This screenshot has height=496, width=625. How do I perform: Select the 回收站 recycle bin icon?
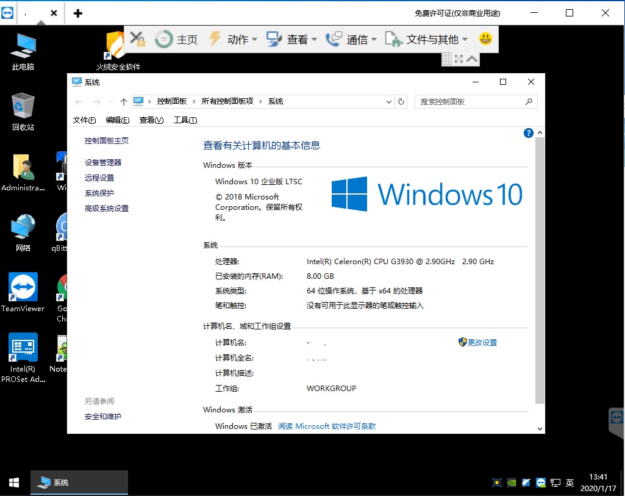click(x=23, y=112)
